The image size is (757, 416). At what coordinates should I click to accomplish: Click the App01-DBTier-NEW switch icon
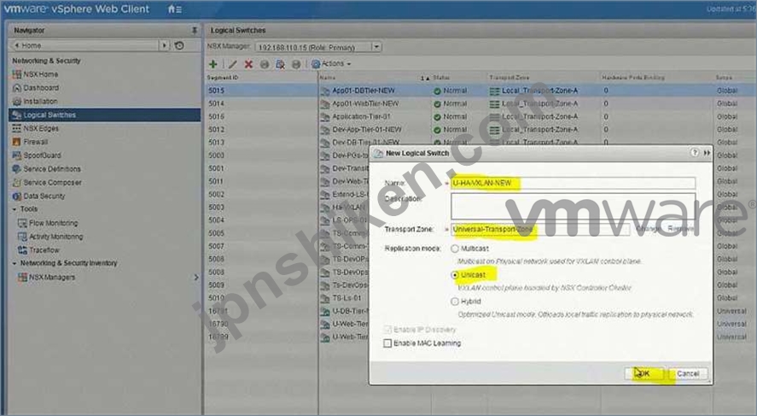[x=325, y=91]
